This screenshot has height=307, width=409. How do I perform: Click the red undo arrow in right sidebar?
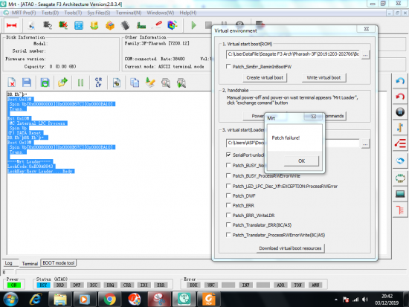click(400, 97)
